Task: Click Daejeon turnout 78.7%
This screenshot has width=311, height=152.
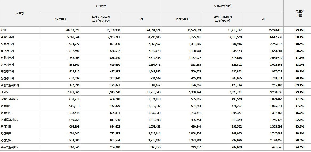Action: click(300, 71)
